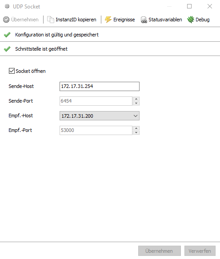Screen dimensions: 220x259
Task: Focus the Sende-Port number field
Action: pyautogui.click(x=96, y=101)
